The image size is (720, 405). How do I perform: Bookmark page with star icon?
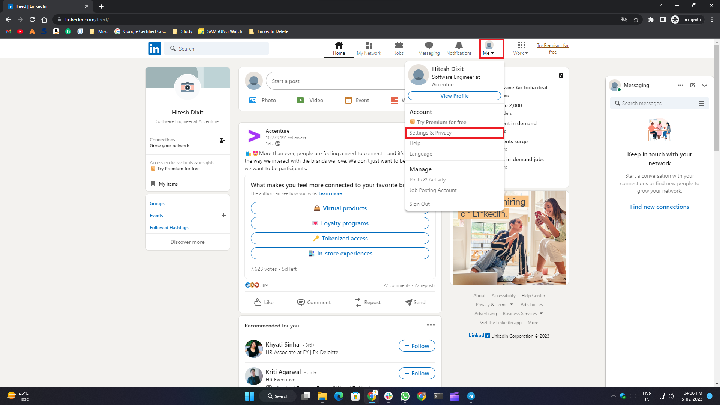click(x=636, y=19)
